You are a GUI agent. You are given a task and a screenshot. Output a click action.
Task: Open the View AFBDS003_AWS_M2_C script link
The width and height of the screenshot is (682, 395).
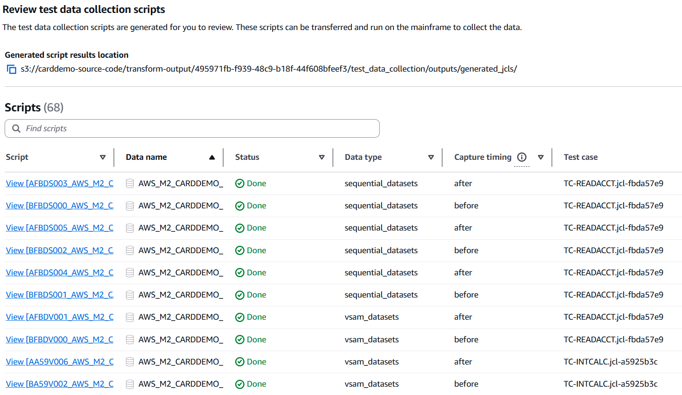point(59,183)
